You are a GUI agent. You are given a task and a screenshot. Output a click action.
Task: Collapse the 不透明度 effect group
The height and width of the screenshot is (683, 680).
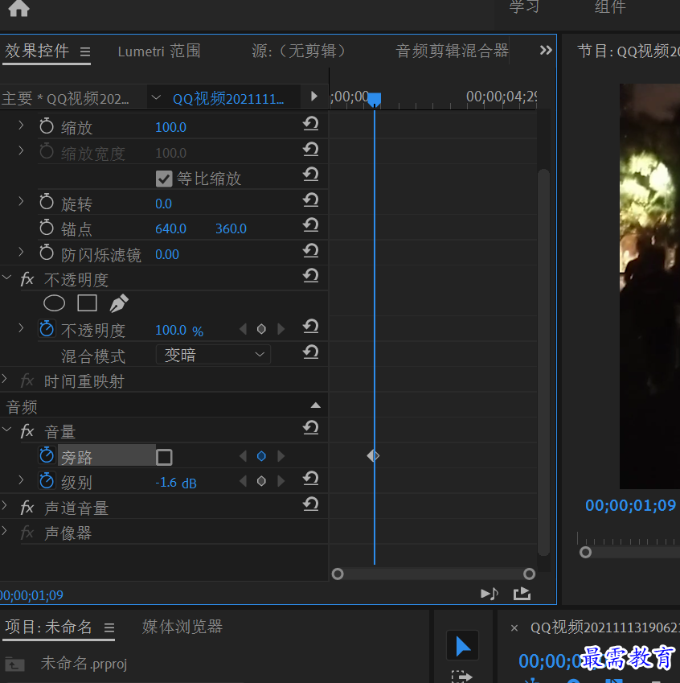coord(6,277)
